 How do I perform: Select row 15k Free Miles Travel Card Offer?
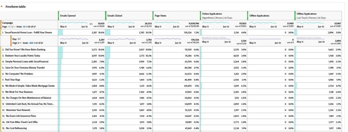coord(30,122)
